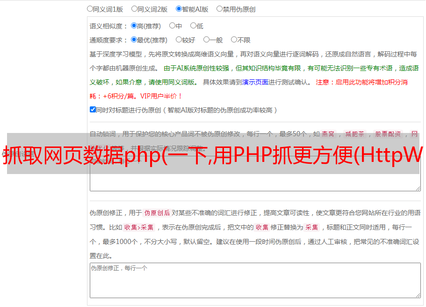Set 语义相似度 to 中
The height and width of the screenshot is (307, 426).
coord(172,26)
